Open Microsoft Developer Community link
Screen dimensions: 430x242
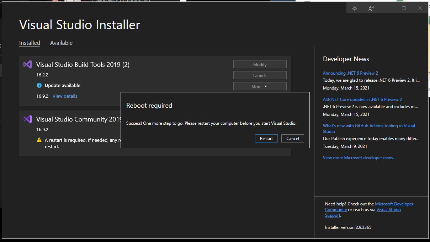[x=369, y=207]
